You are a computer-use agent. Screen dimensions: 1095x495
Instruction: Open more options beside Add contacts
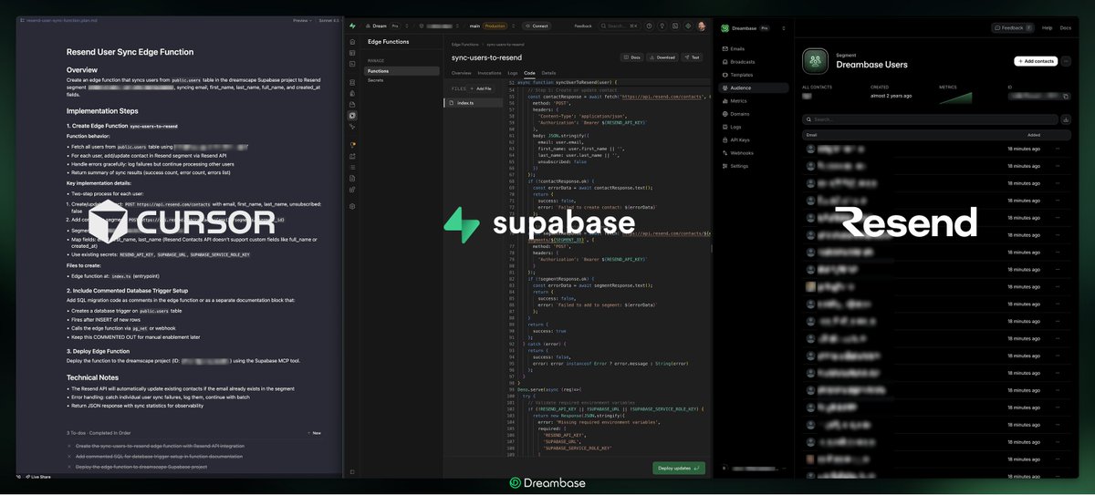tap(1066, 61)
